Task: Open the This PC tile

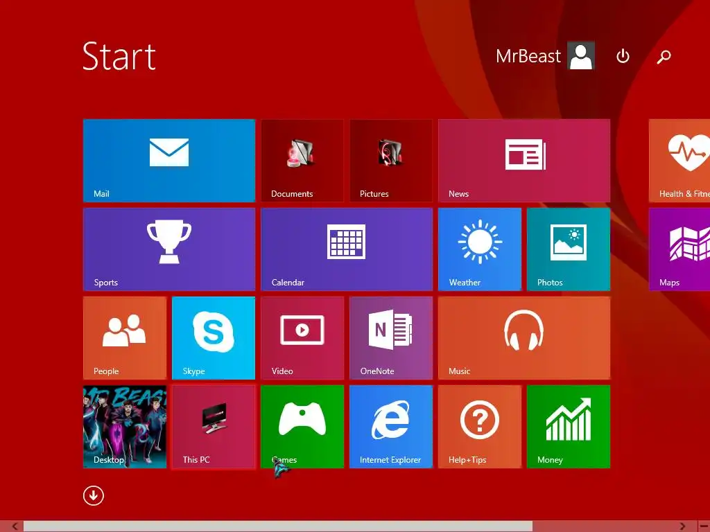Action: click(214, 427)
